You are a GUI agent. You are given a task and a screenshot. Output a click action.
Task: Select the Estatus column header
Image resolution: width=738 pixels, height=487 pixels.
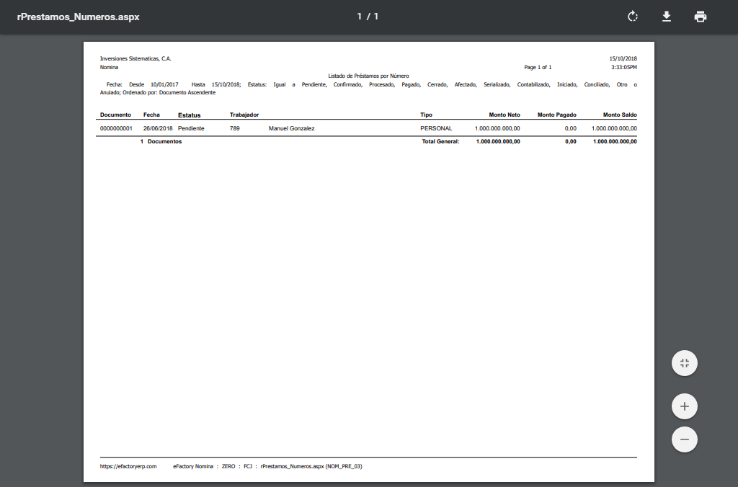190,115
